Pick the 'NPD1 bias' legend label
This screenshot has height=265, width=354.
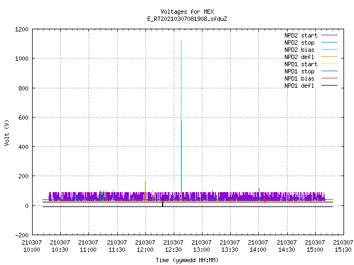click(299, 78)
